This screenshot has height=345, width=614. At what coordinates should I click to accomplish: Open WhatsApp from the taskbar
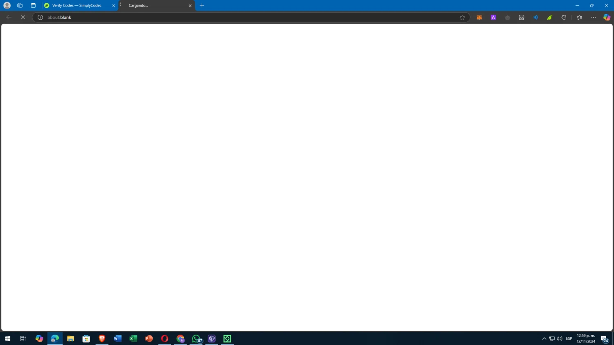pyautogui.click(x=196, y=338)
